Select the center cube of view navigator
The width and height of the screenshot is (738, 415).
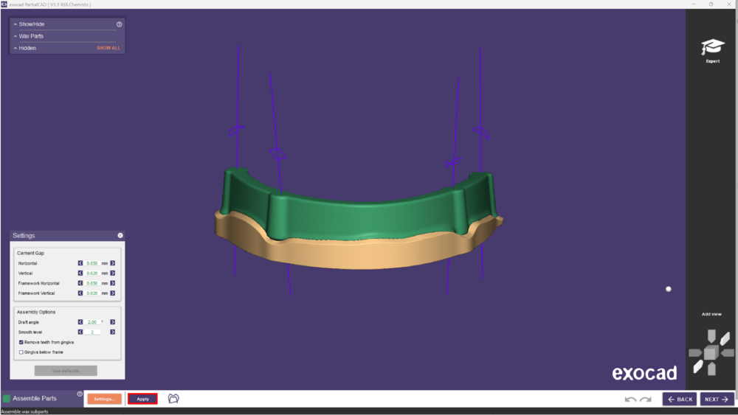pos(711,352)
